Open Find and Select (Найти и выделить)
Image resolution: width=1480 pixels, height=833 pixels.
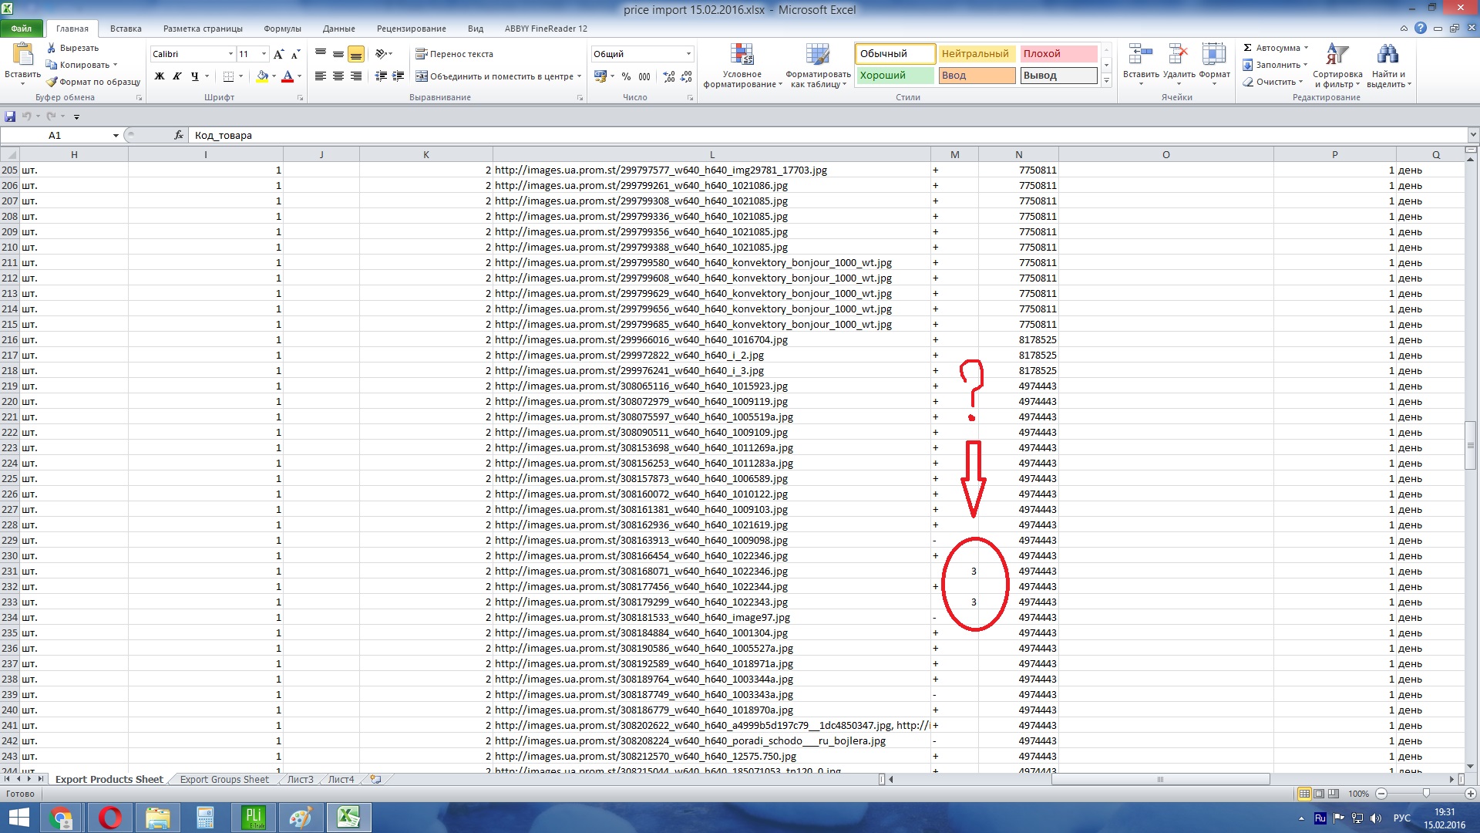coord(1388,66)
